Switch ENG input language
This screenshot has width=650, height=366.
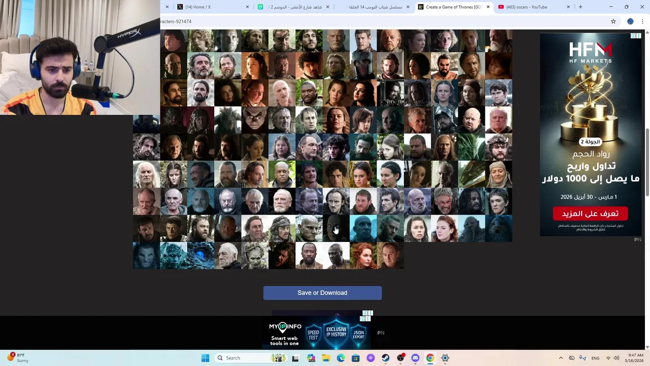[x=595, y=358]
